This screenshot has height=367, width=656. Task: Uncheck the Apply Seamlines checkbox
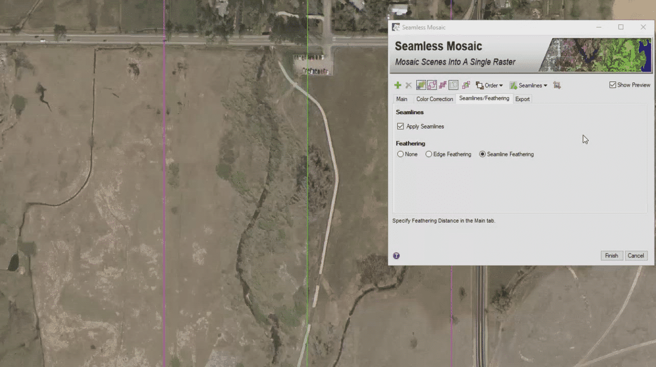tap(400, 126)
